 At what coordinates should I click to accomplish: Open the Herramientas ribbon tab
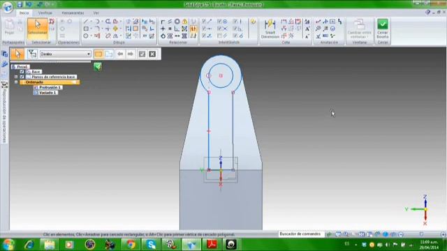[73, 13]
